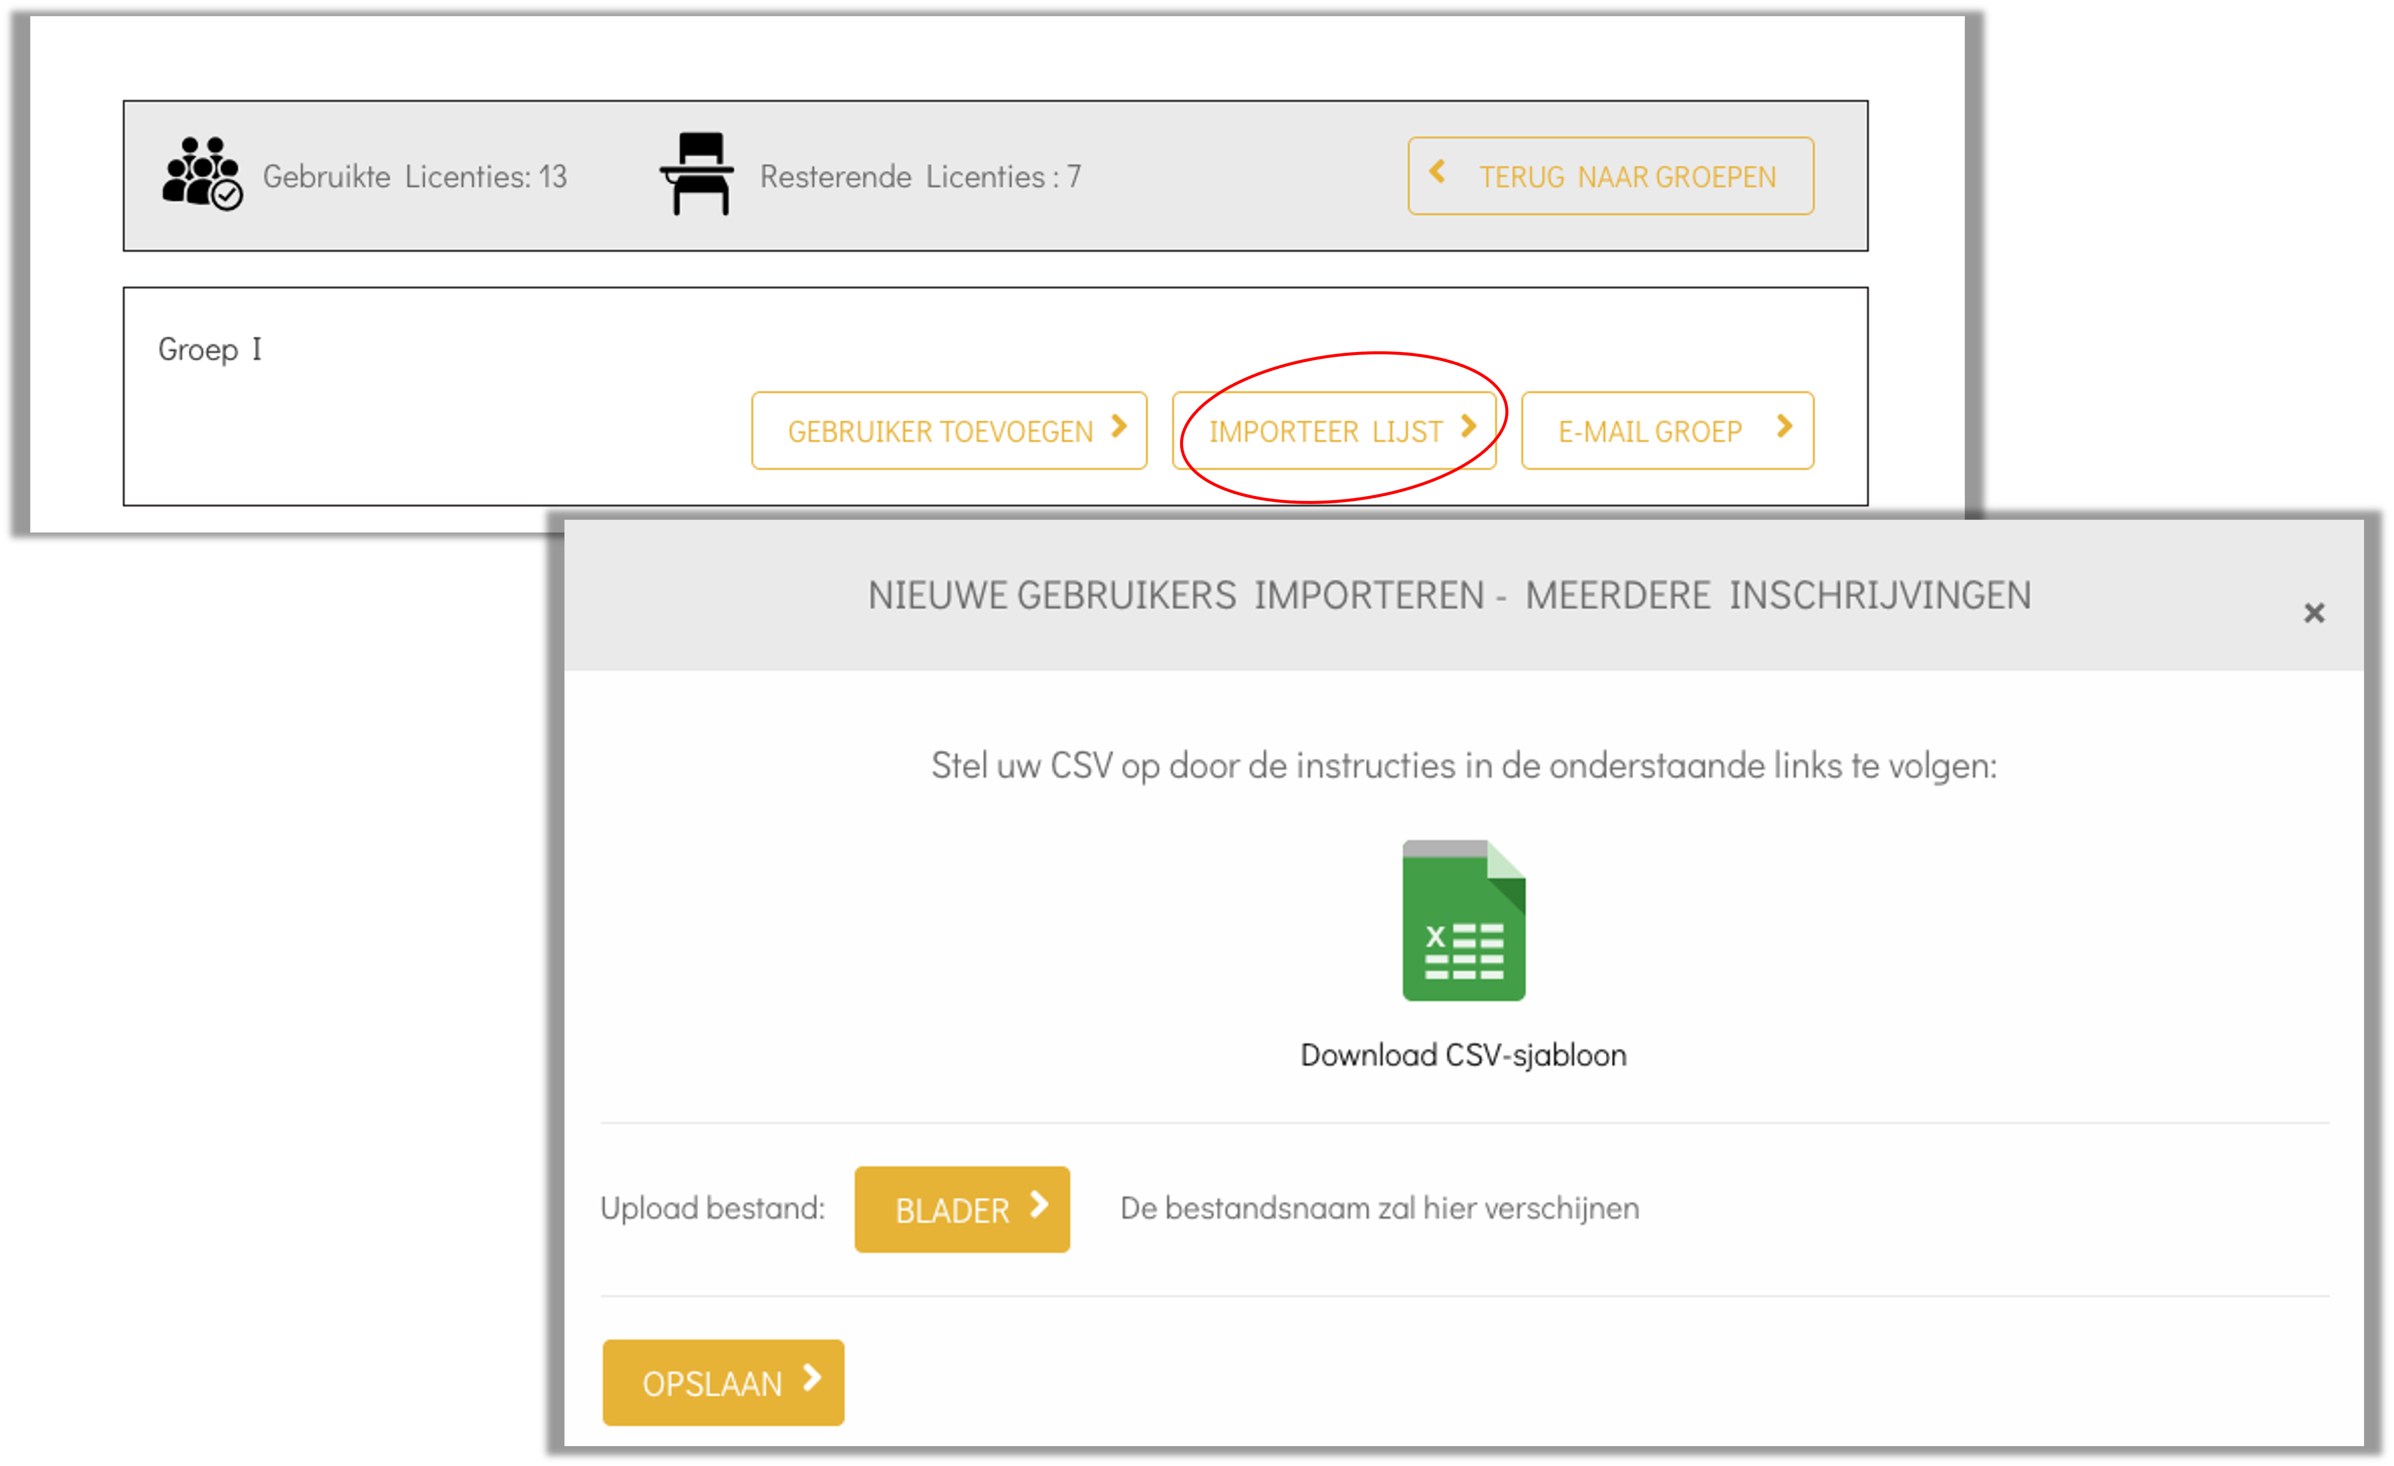Click the Groep I group name
The image size is (2394, 1466).
(x=210, y=349)
